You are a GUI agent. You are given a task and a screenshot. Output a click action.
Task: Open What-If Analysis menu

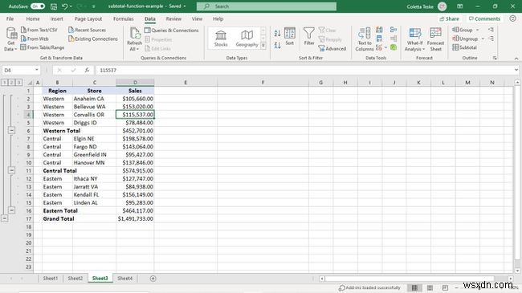415,39
